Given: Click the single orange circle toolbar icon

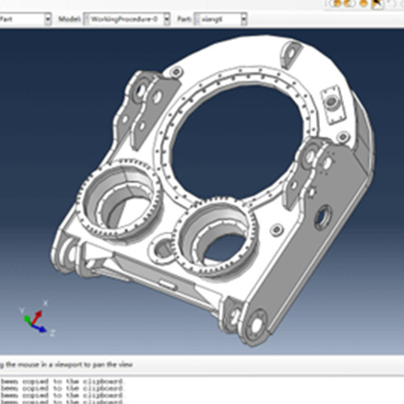Looking at the screenshot, I should pyautogui.click(x=364, y=3).
